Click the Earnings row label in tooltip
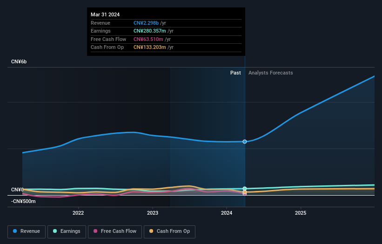The width and height of the screenshot is (382, 244). [x=101, y=31]
